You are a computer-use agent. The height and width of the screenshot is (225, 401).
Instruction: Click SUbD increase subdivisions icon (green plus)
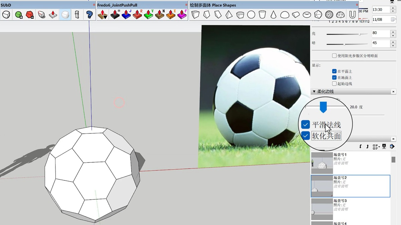tap(19, 15)
